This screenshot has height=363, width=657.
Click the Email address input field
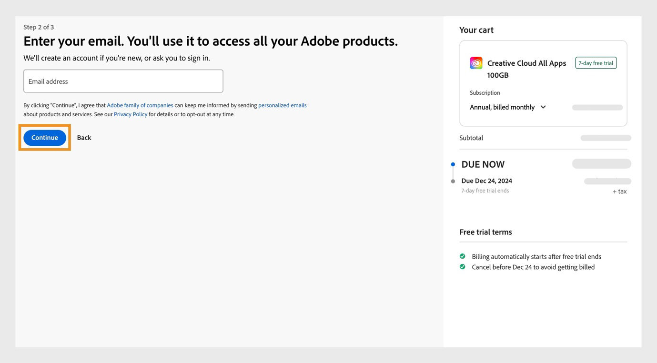[x=123, y=81]
